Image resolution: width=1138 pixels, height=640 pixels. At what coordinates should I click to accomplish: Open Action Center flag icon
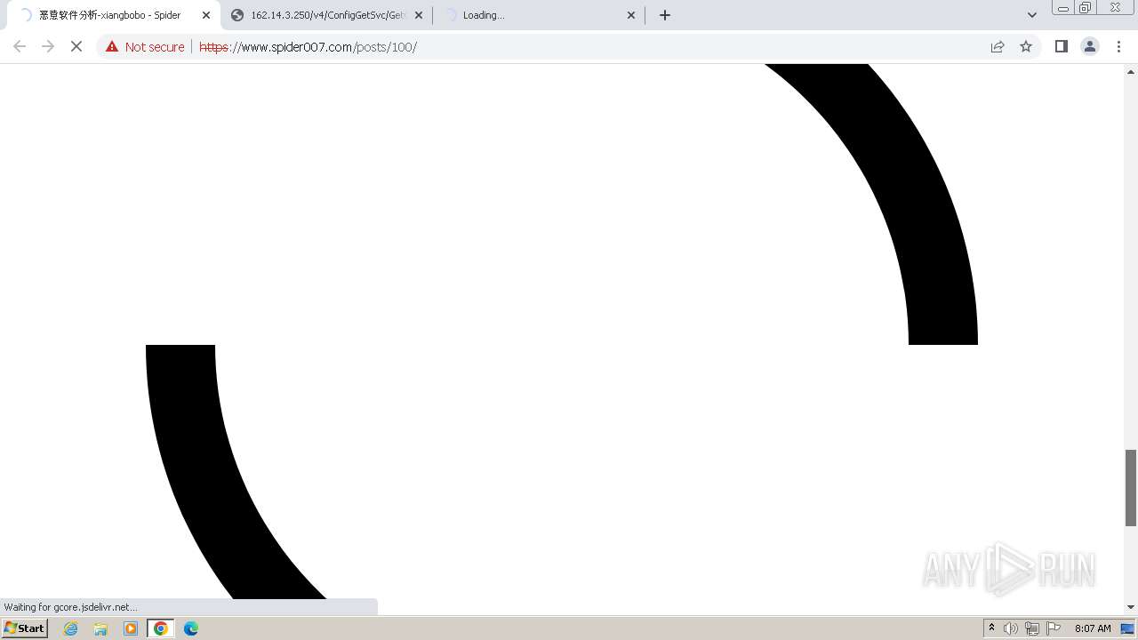(x=1054, y=628)
